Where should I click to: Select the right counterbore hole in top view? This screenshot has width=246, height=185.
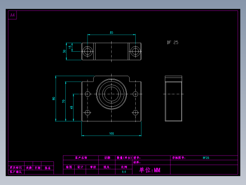pyautogui.click(x=135, y=51)
